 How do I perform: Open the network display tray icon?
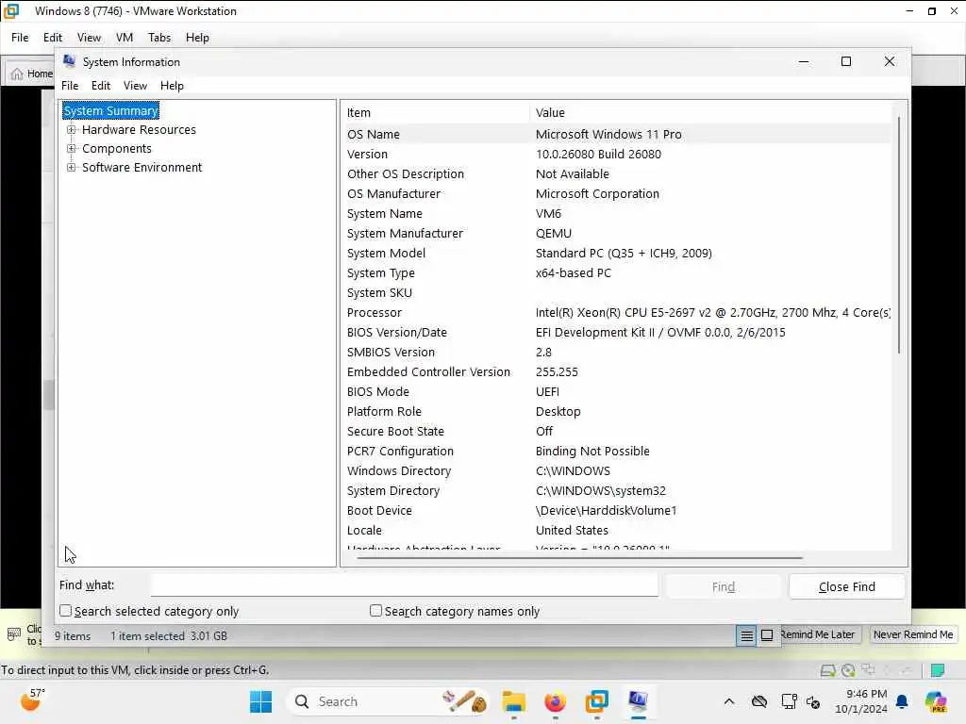(x=789, y=701)
